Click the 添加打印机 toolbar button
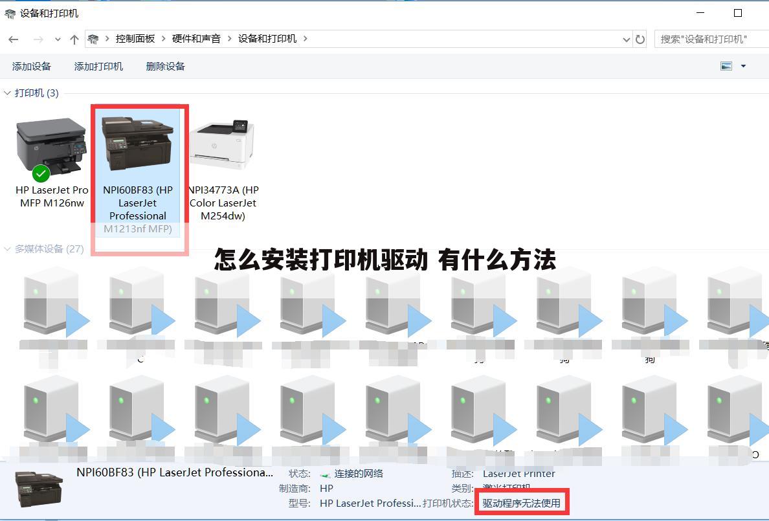769x521 pixels. (98, 66)
